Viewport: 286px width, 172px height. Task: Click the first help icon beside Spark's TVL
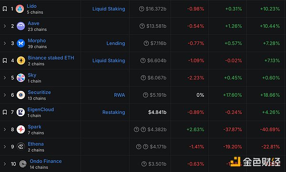pos(136,130)
